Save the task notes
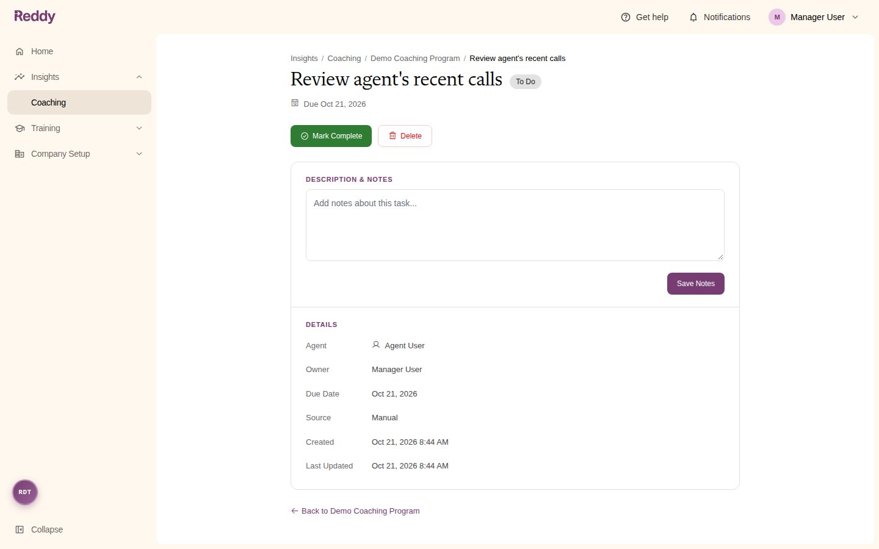The height and width of the screenshot is (549, 879). tap(696, 284)
